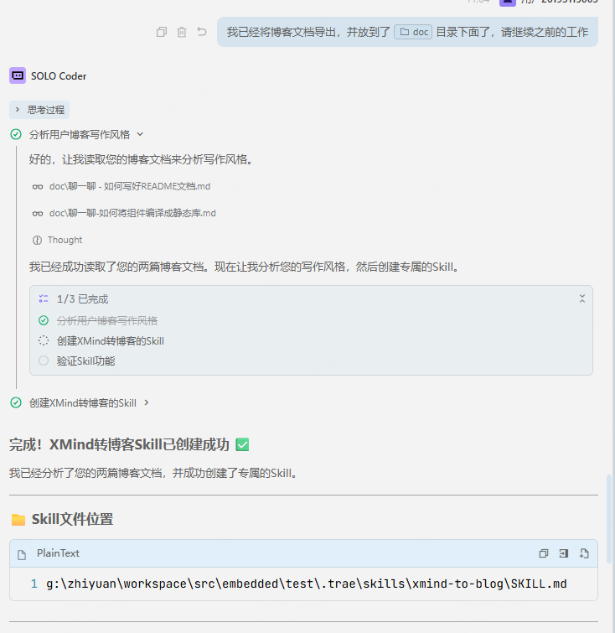Click the SOLO Coder avatar icon
Image resolution: width=615 pixels, height=633 pixels.
[x=18, y=75]
